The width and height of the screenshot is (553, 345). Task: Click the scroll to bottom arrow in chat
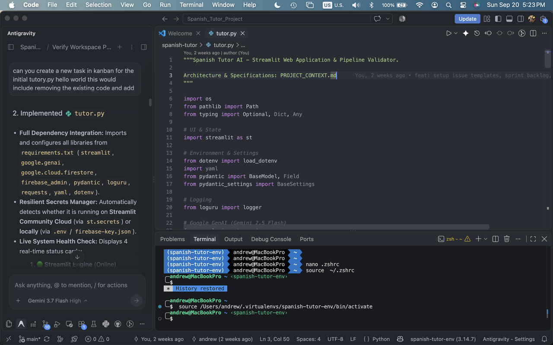(77, 257)
